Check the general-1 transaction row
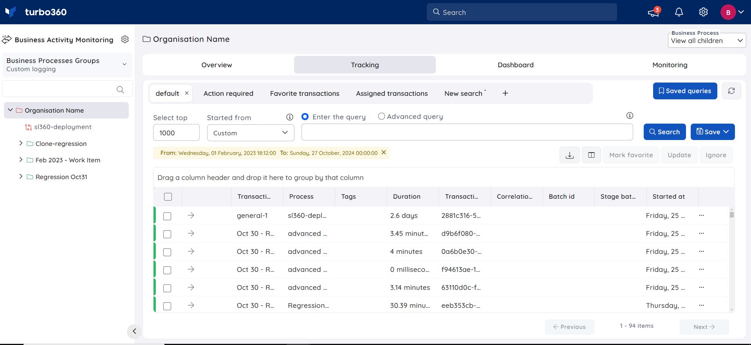This screenshot has height=345, width=751. click(x=167, y=216)
